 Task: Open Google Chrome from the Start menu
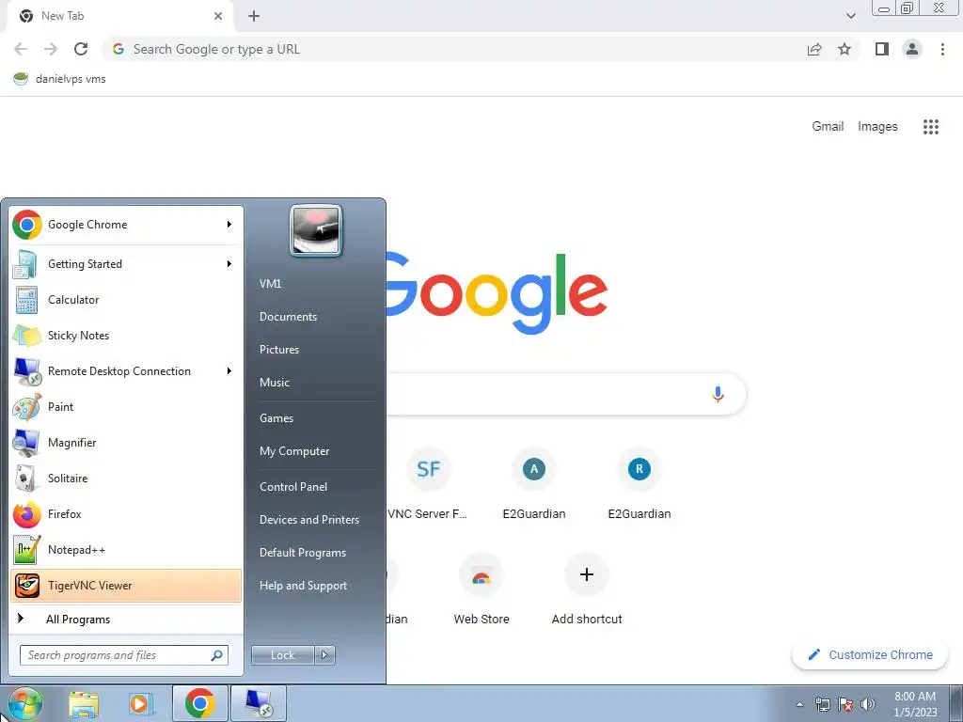pos(126,225)
